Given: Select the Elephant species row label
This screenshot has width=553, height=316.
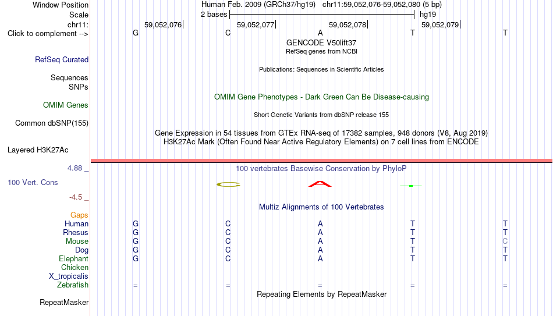Looking at the screenshot, I should tap(73, 259).
